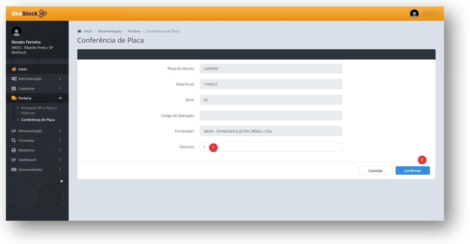The height and width of the screenshot is (244, 470).
Task: Collapse the Portaria menu chevron
Action: point(60,98)
